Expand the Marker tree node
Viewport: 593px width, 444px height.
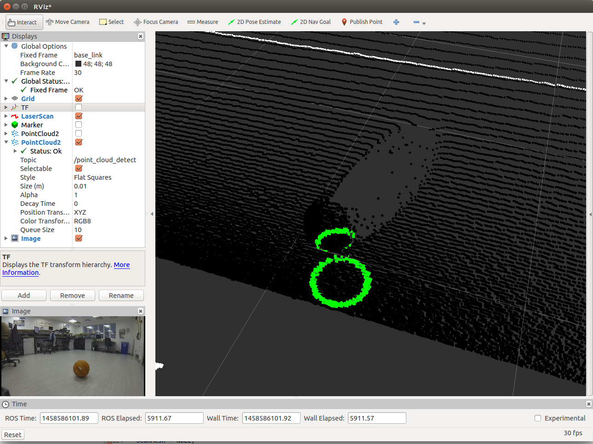[x=6, y=125]
